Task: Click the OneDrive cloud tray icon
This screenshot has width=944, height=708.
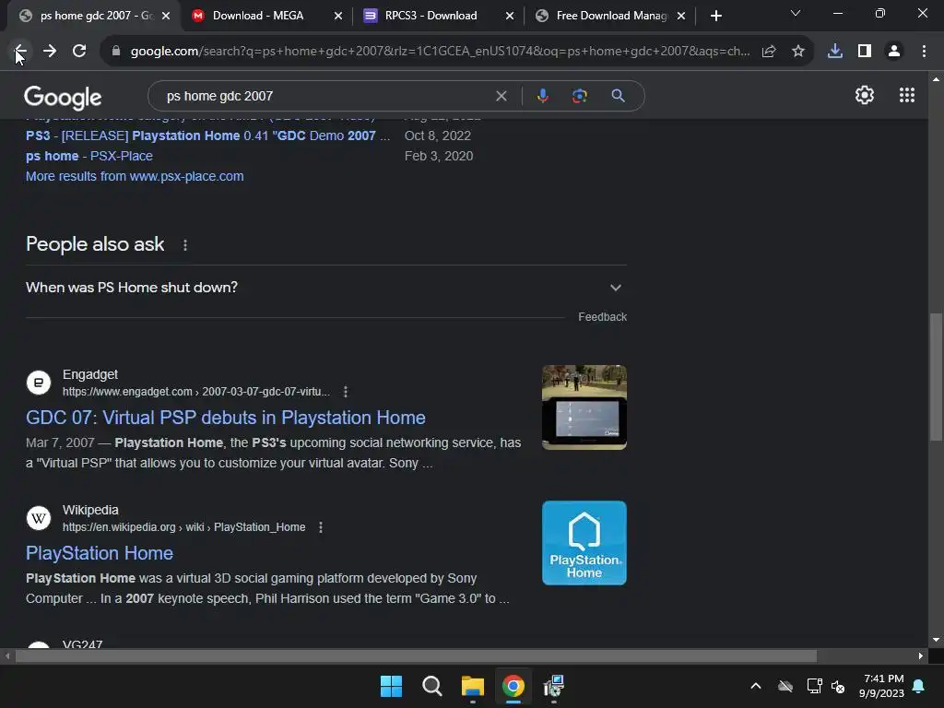Action: tap(785, 686)
